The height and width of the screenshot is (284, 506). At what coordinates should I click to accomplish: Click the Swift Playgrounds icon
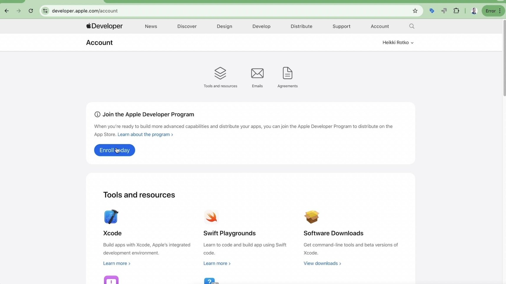click(x=211, y=217)
